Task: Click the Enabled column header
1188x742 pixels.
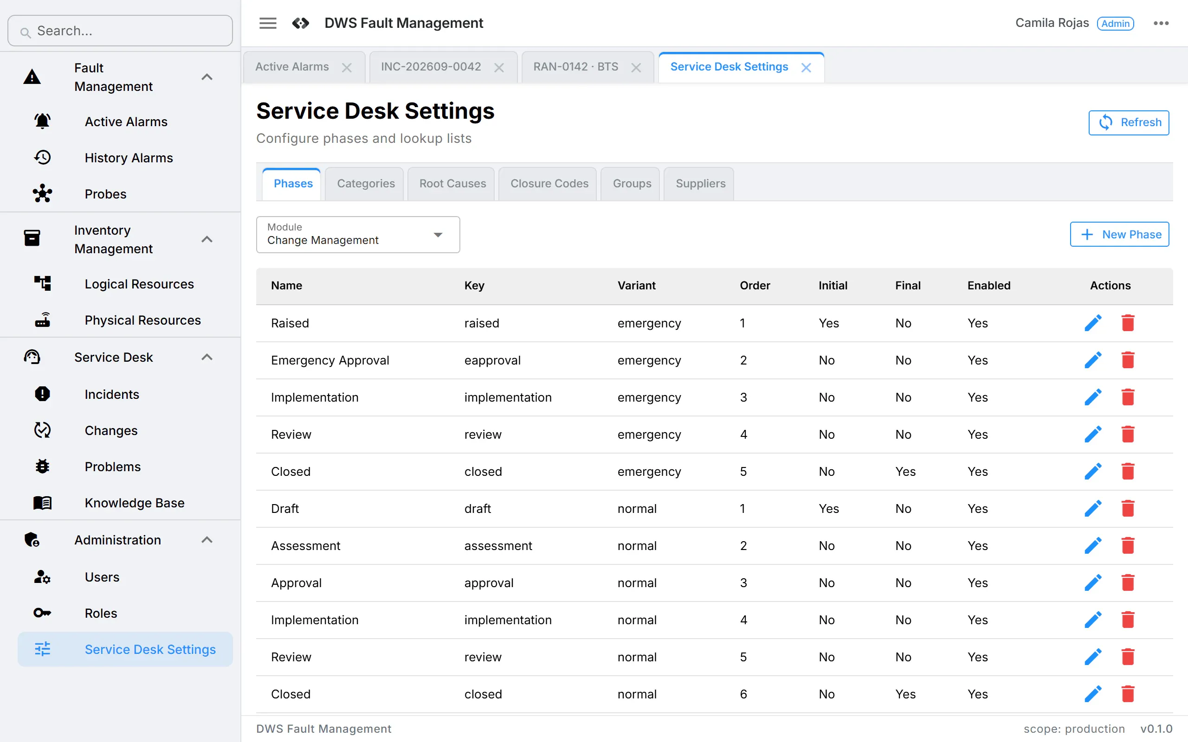Action: [989, 286]
